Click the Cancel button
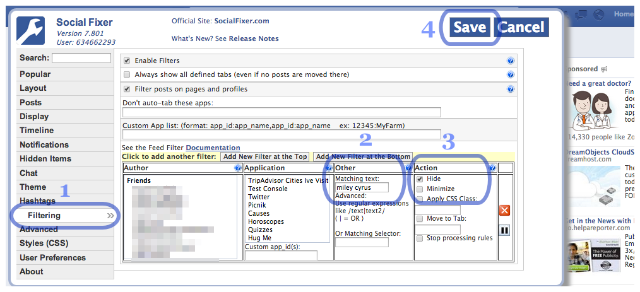Screen dimensions: 640x292 tap(521, 27)
